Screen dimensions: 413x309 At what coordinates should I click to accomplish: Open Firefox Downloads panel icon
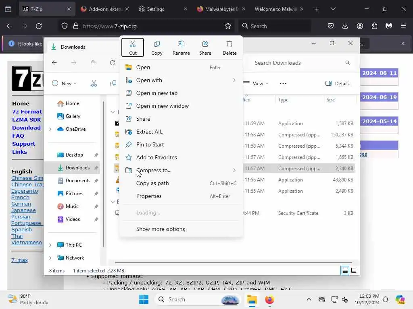pyautogui.click(x=345, y=26)
